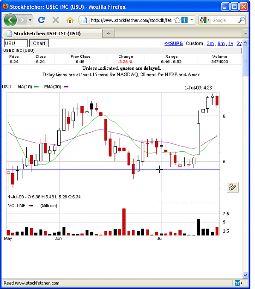Click the page icon in the address bar
The height and width of the screenshot is (289, 255).
tap(84, 20)
